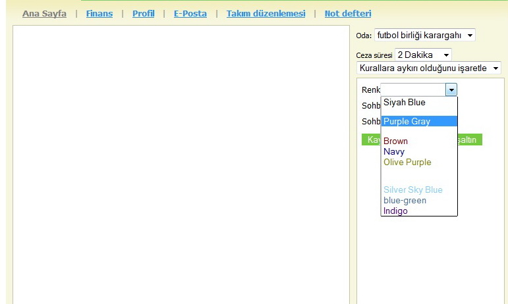This screenshot has width=508, height=304.
Task: Go to the Finans page
Action: coord(99,13)
